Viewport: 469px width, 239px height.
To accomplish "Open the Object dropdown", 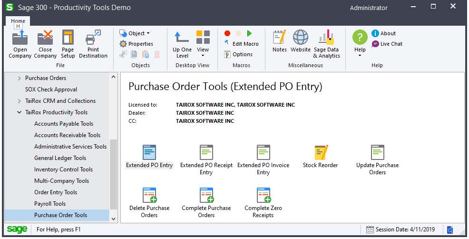I will (x=135, y=33).
